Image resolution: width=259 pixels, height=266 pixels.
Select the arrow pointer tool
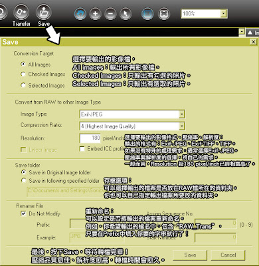click(126, 14)
